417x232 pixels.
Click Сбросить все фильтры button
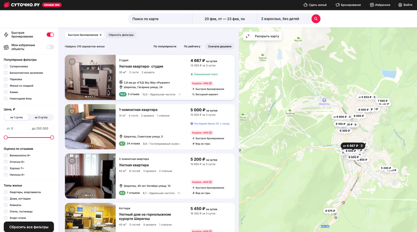click(x=29, y=227)
